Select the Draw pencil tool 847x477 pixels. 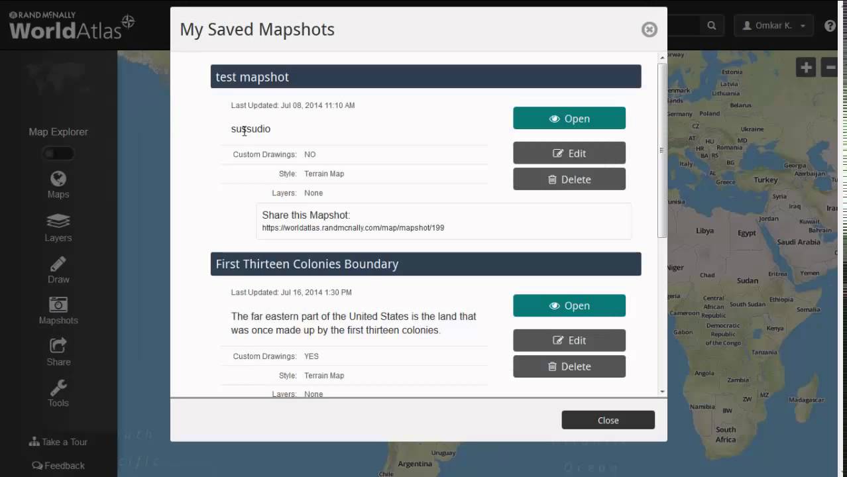[58, 264]
